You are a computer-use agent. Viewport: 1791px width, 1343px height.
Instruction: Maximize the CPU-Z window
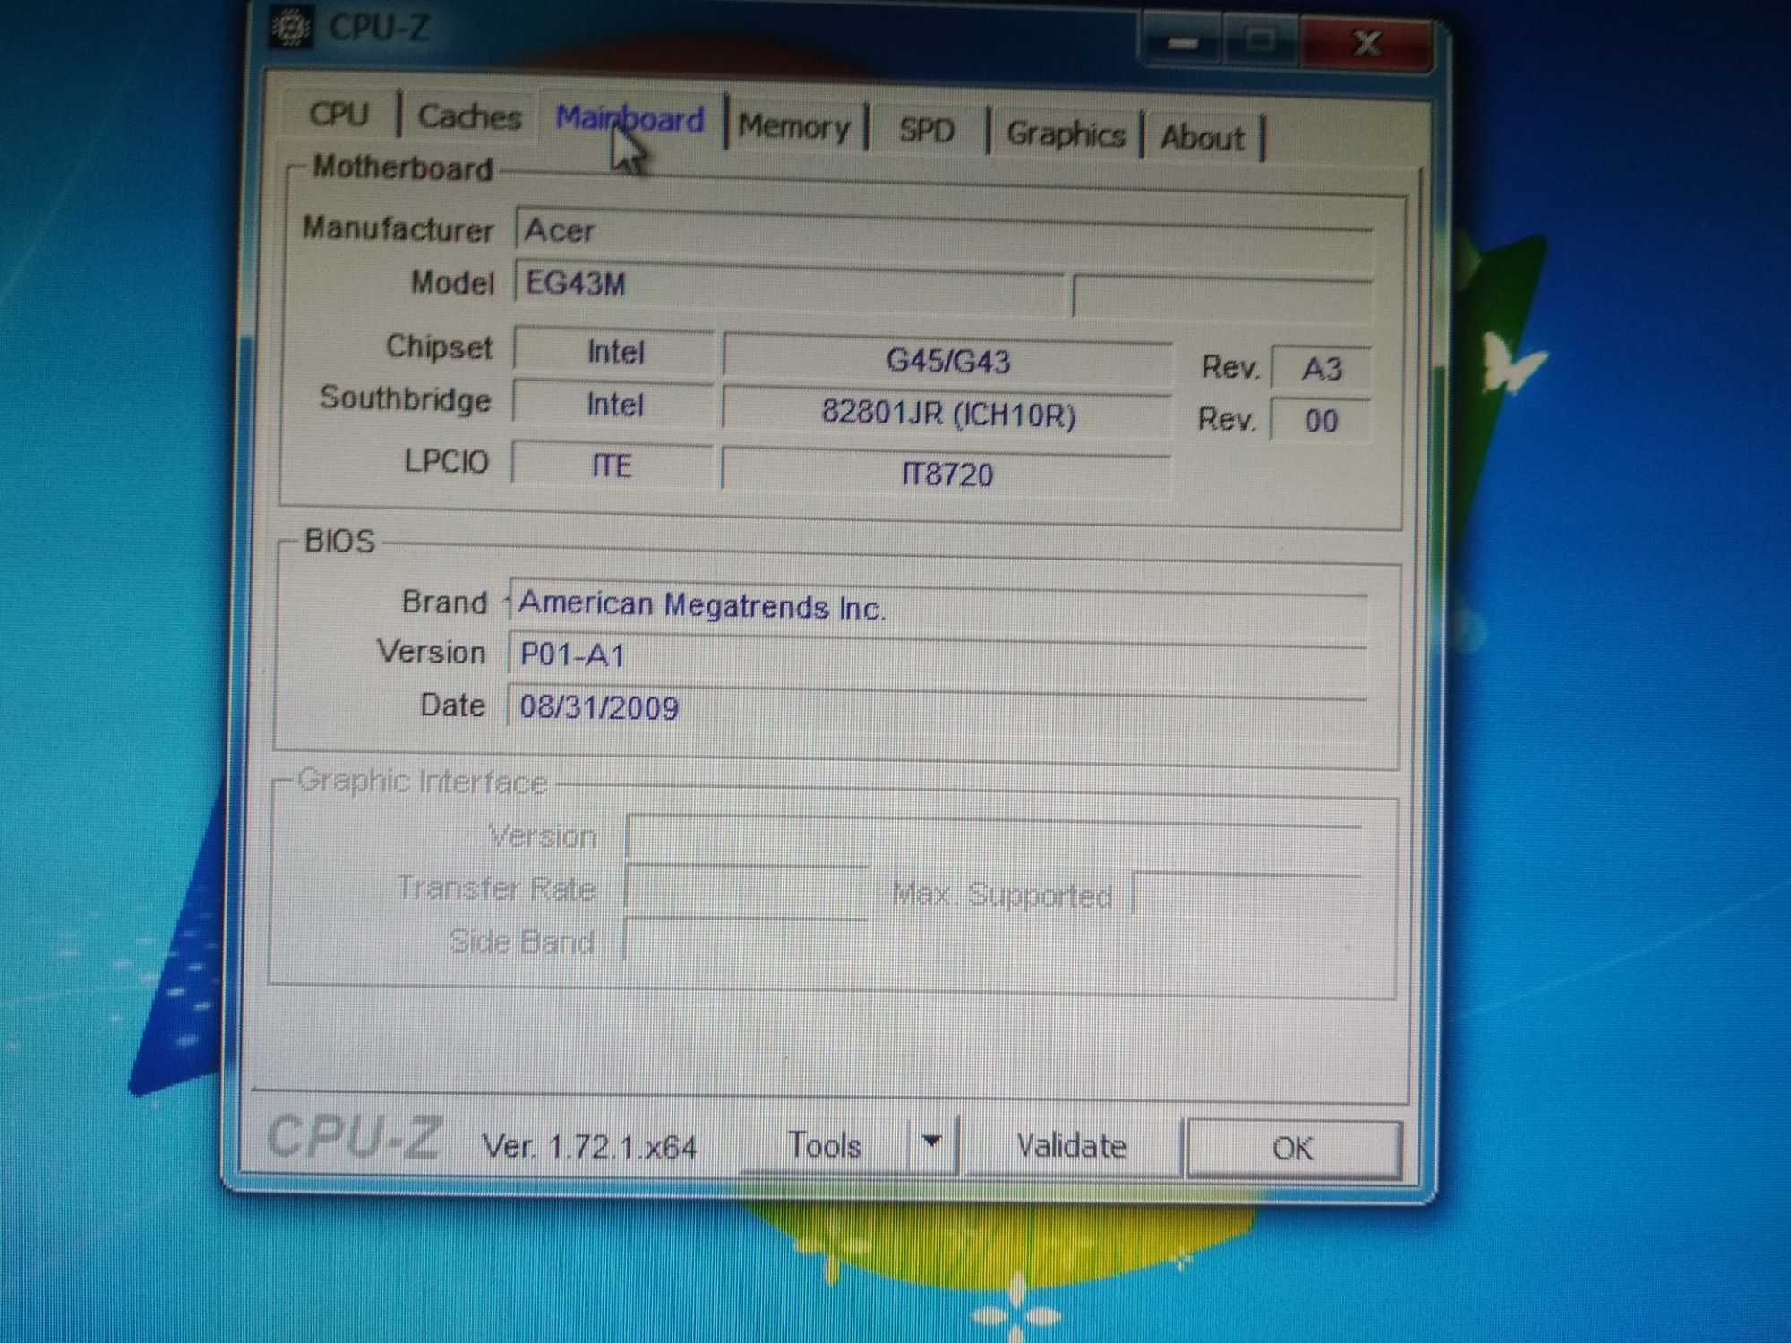pos(1261,41)
